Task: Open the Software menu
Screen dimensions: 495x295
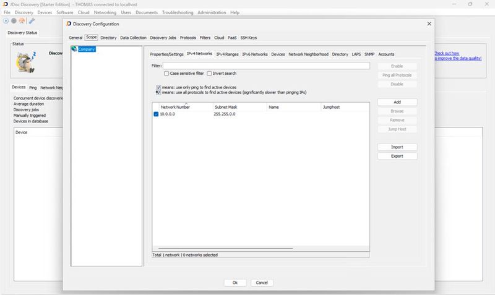Action: [65, 12]
